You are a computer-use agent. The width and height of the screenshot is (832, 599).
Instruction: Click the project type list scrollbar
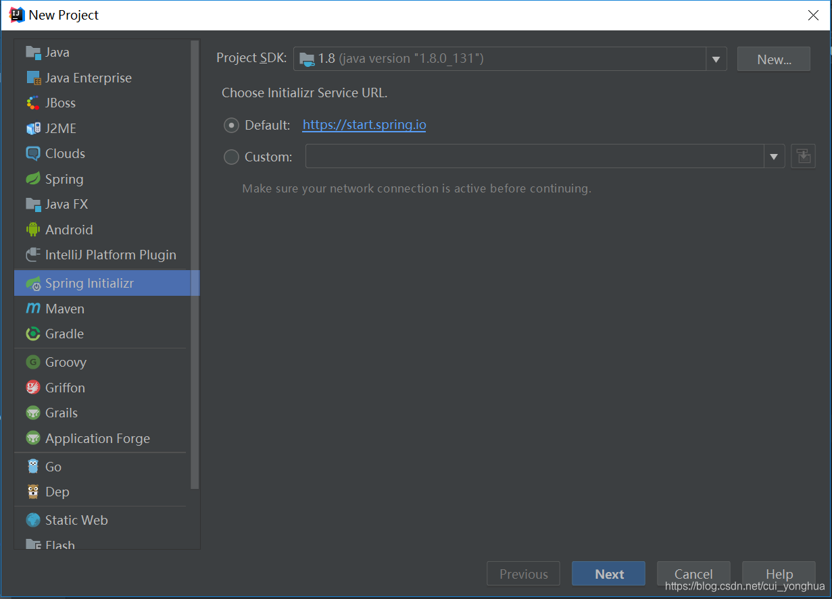tap(195, 265)
